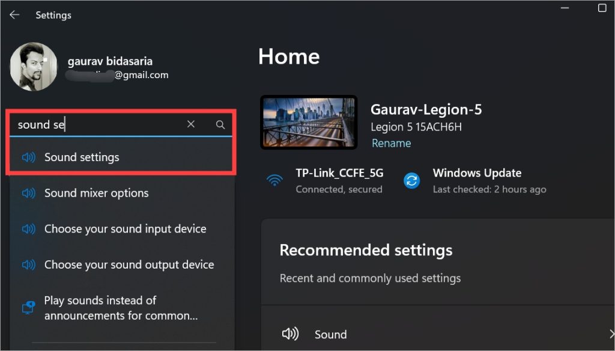Viewport: 615px width, 351px height.
Task: Click the magnifying glass search icon
Action: (220, 124)
